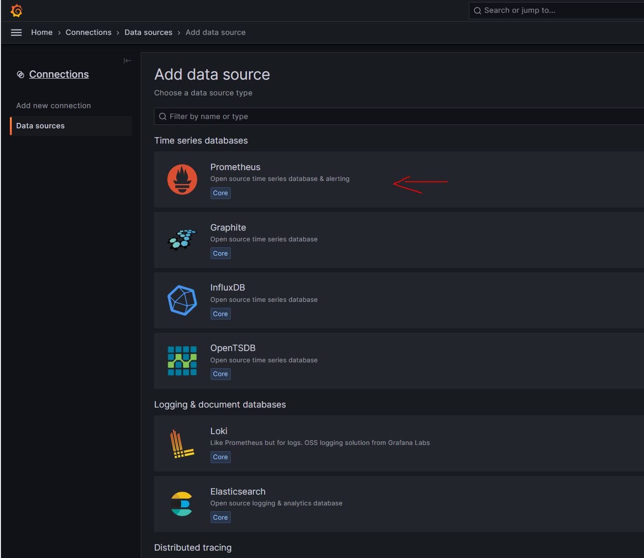Screen dimensions: 644x558
Task: Click the magnifier icon in the filter box
Action: [163, 117]
